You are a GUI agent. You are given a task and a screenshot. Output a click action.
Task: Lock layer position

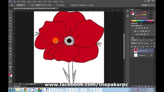click(140, 47)
